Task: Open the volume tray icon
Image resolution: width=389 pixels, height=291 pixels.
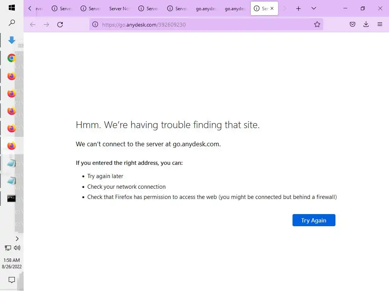Action: pyautogui.click(x=17, y=248)
